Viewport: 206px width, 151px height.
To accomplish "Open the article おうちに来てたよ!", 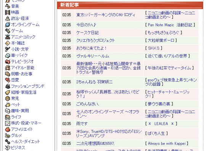I will coord(92,48).
